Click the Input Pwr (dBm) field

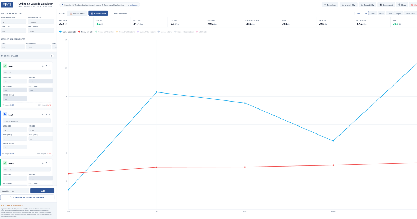pyautogui.click(x=14, y=21)
